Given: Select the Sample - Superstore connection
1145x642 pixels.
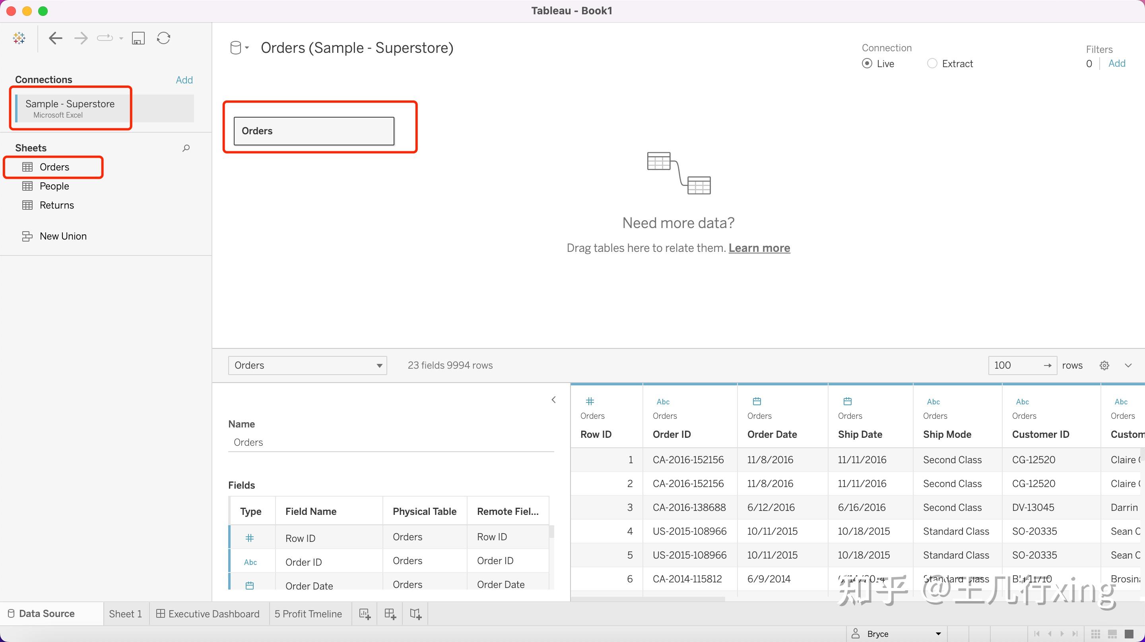Looking at the screenshot, I should 105,108.
